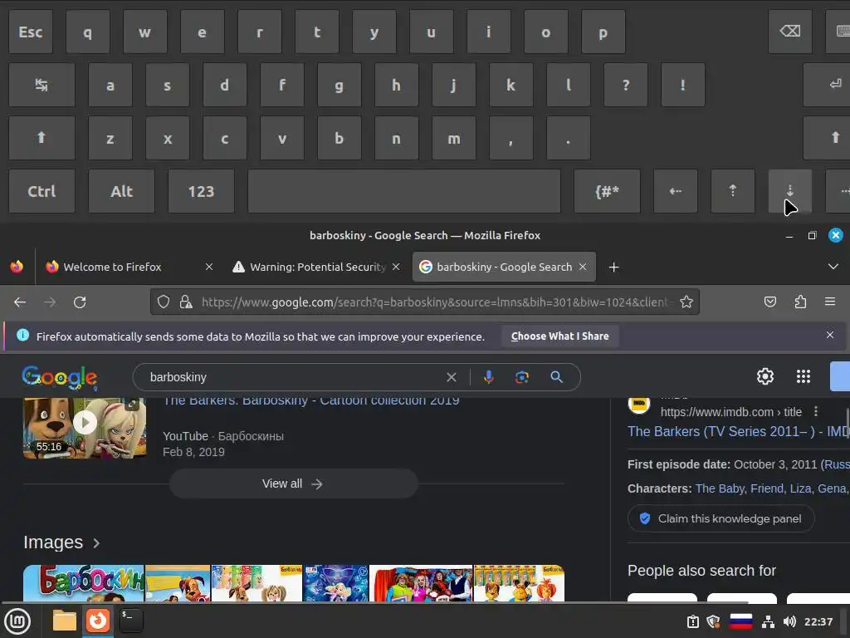This screenshot has height=638, width=850.
Task: Click the View all videos button
Action: pos(293,483)
